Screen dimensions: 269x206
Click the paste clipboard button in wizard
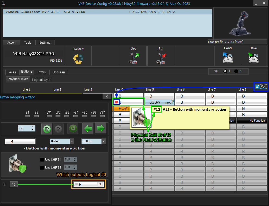(x=58, y=129)
